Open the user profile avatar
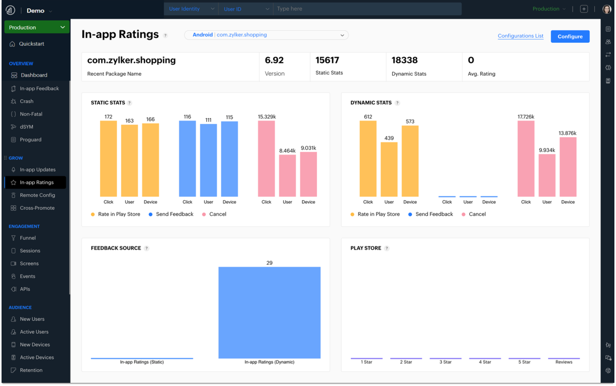The height and width of the screenshot is (386, 616). (606, 9)
